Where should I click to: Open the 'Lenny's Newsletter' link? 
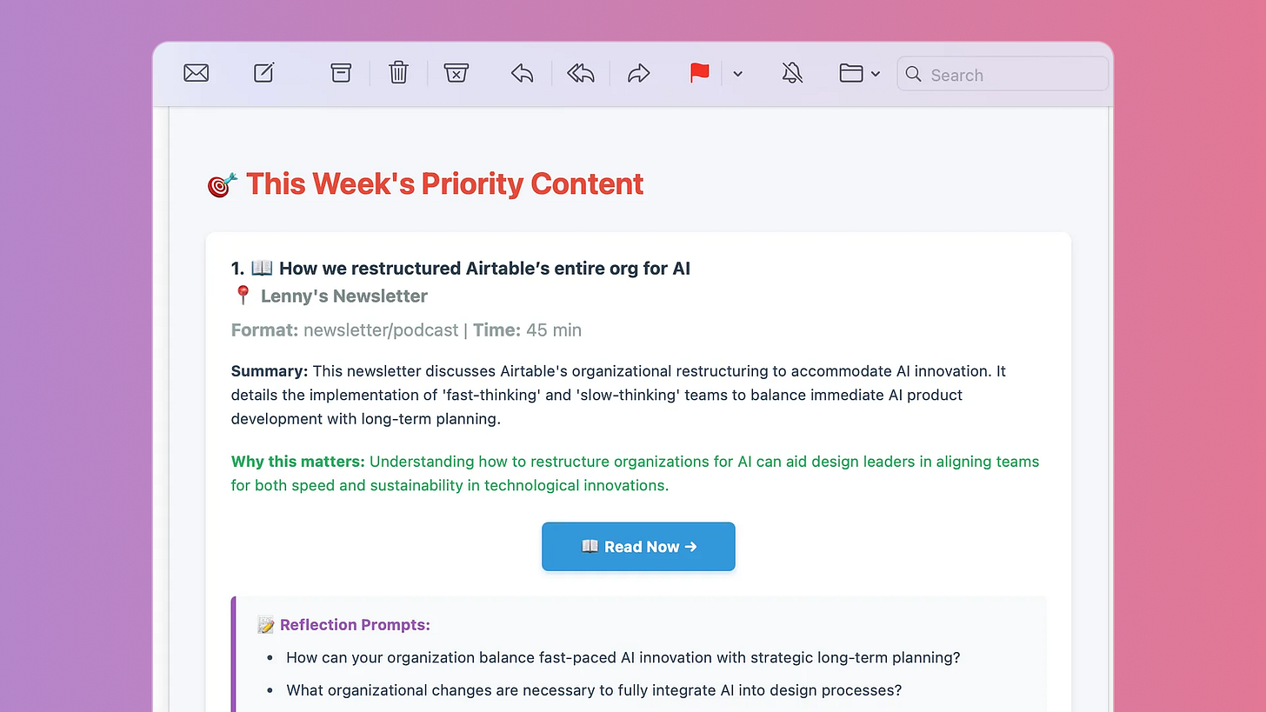point(344,296)
